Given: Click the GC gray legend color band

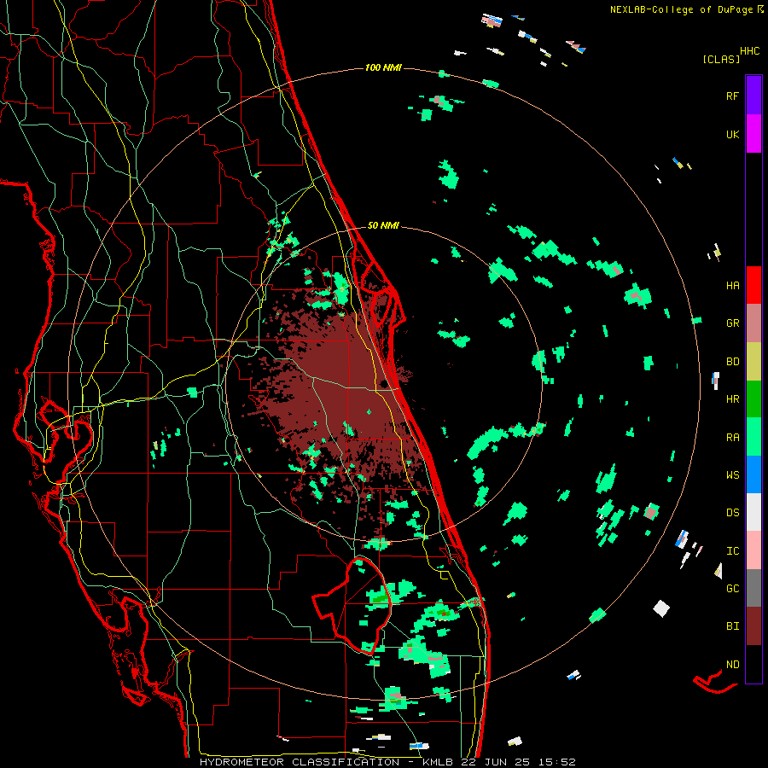Looking at the screenshot, I should click(753, 588).
